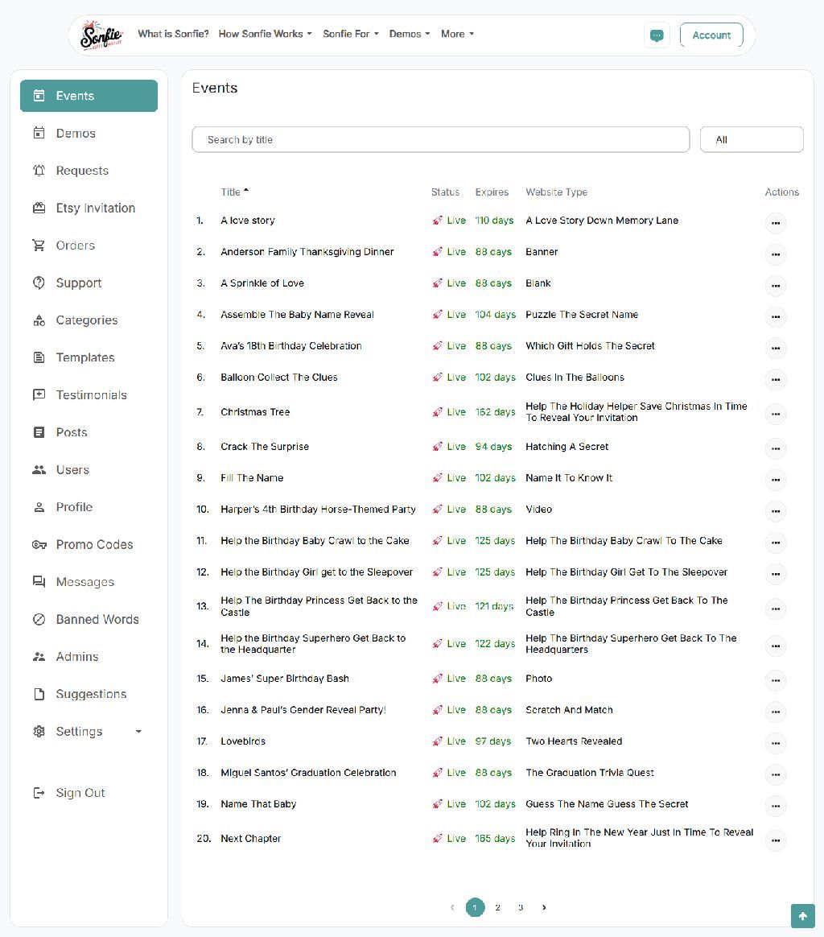
Task: Open actions menu for Lovebirds event
Action: click(x=775, y=743)
